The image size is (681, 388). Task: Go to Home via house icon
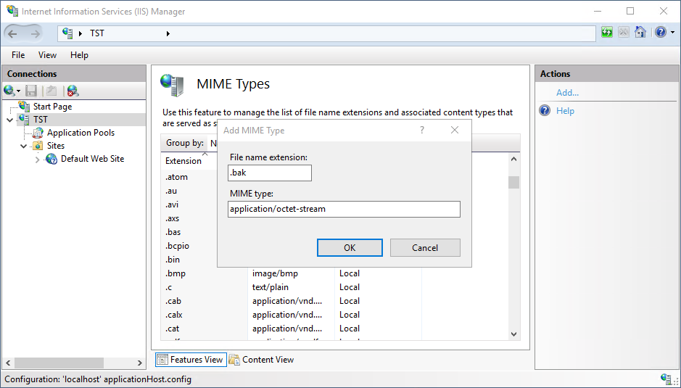[640, 32]
